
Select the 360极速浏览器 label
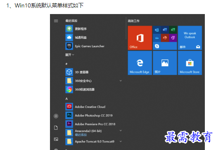coord(85,90)
